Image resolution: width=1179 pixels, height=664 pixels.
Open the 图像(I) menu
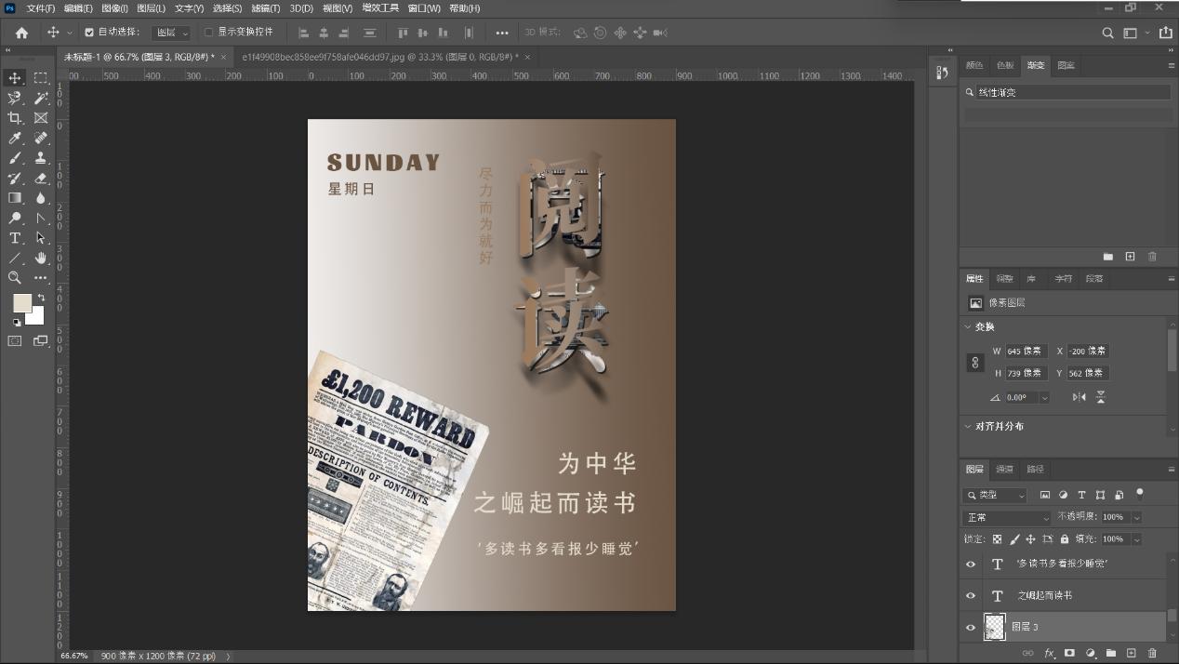(x=115, y=8)
